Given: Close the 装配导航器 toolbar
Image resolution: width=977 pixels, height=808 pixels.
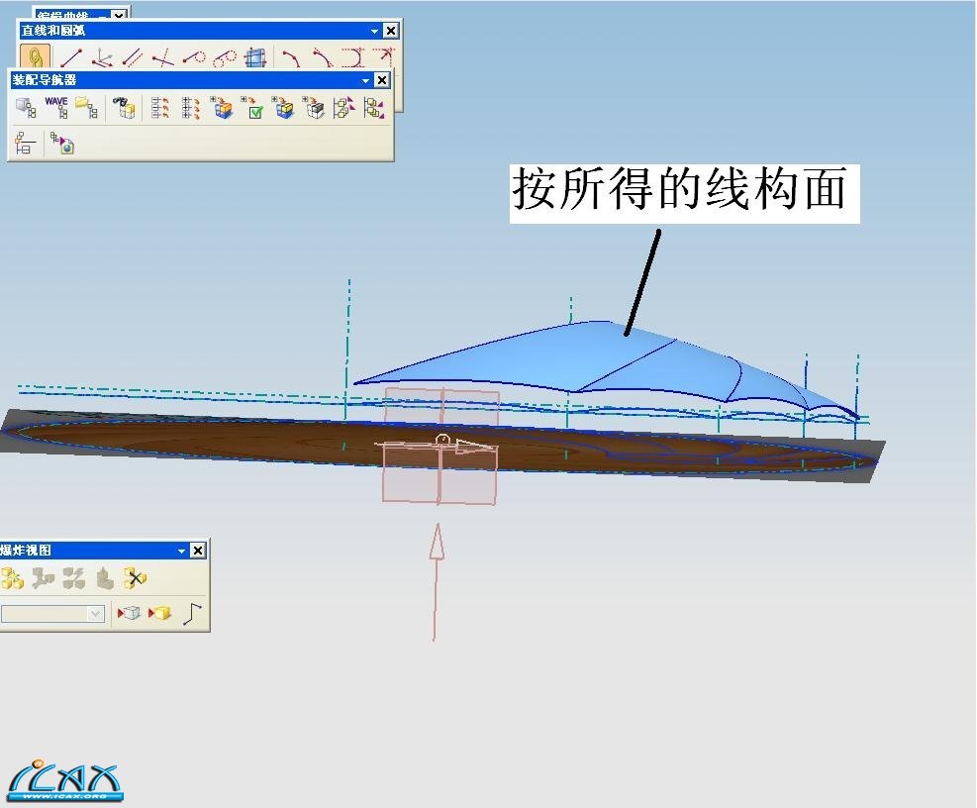Looking at the screenshot, I should 382,80.
